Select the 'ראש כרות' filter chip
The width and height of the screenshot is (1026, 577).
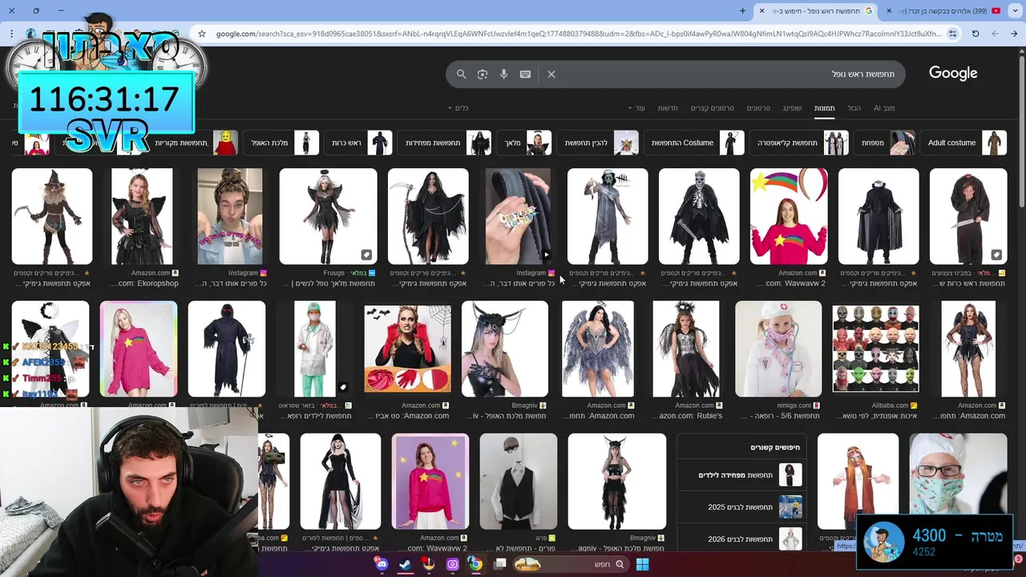[x=359, y=143]
